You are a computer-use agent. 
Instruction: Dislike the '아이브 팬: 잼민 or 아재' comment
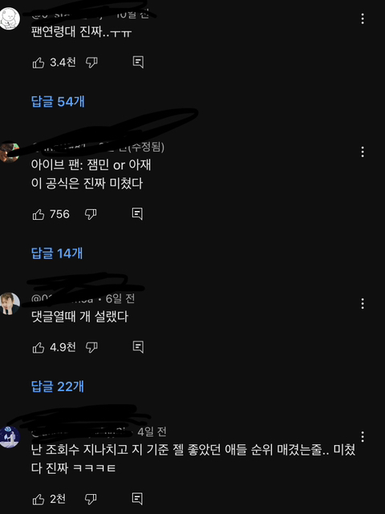point(91,214)
